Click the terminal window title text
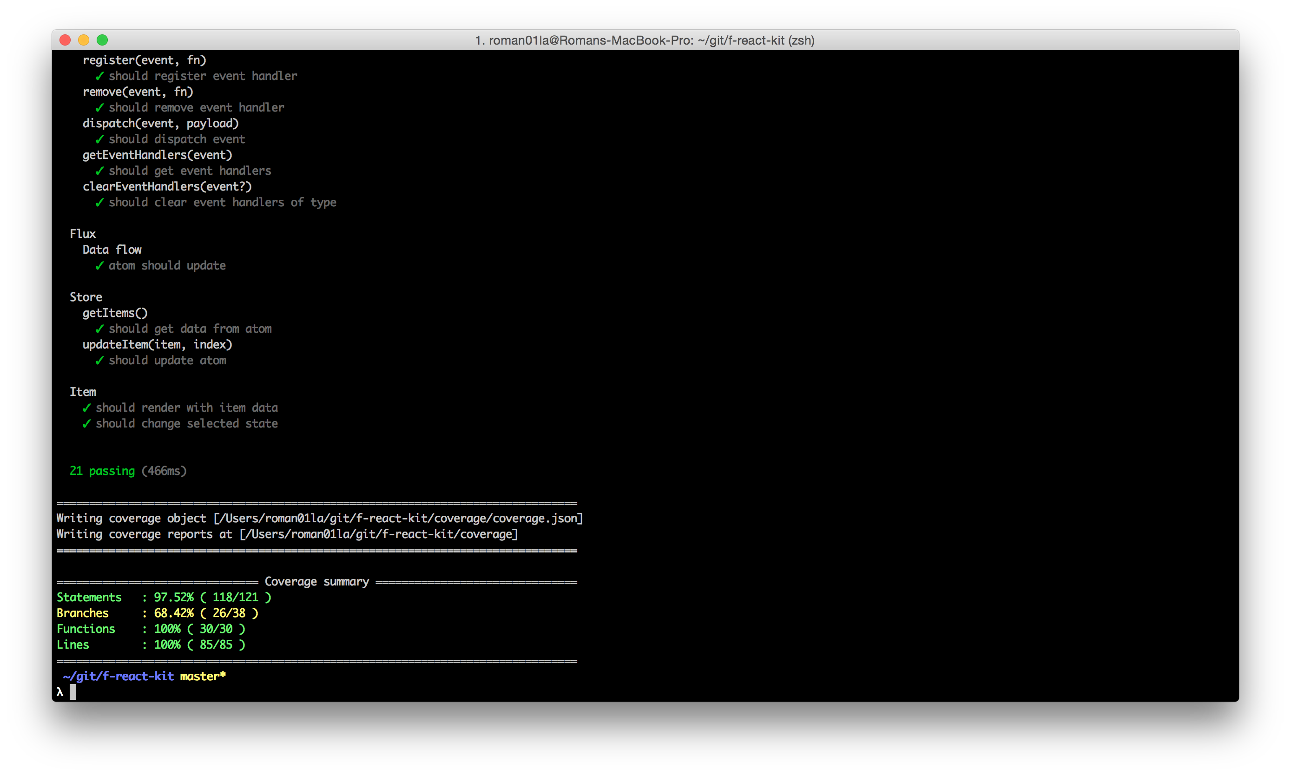Screen dimensions: 1291x776 tap(644, 41)
